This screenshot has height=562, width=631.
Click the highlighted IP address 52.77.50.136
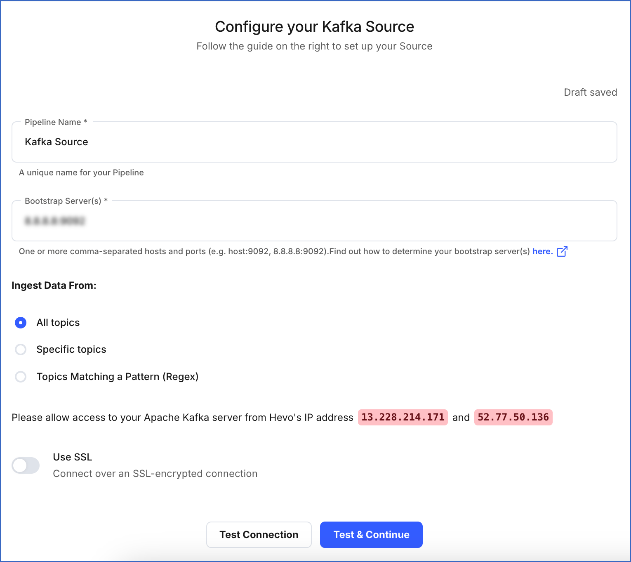point(513,417)
